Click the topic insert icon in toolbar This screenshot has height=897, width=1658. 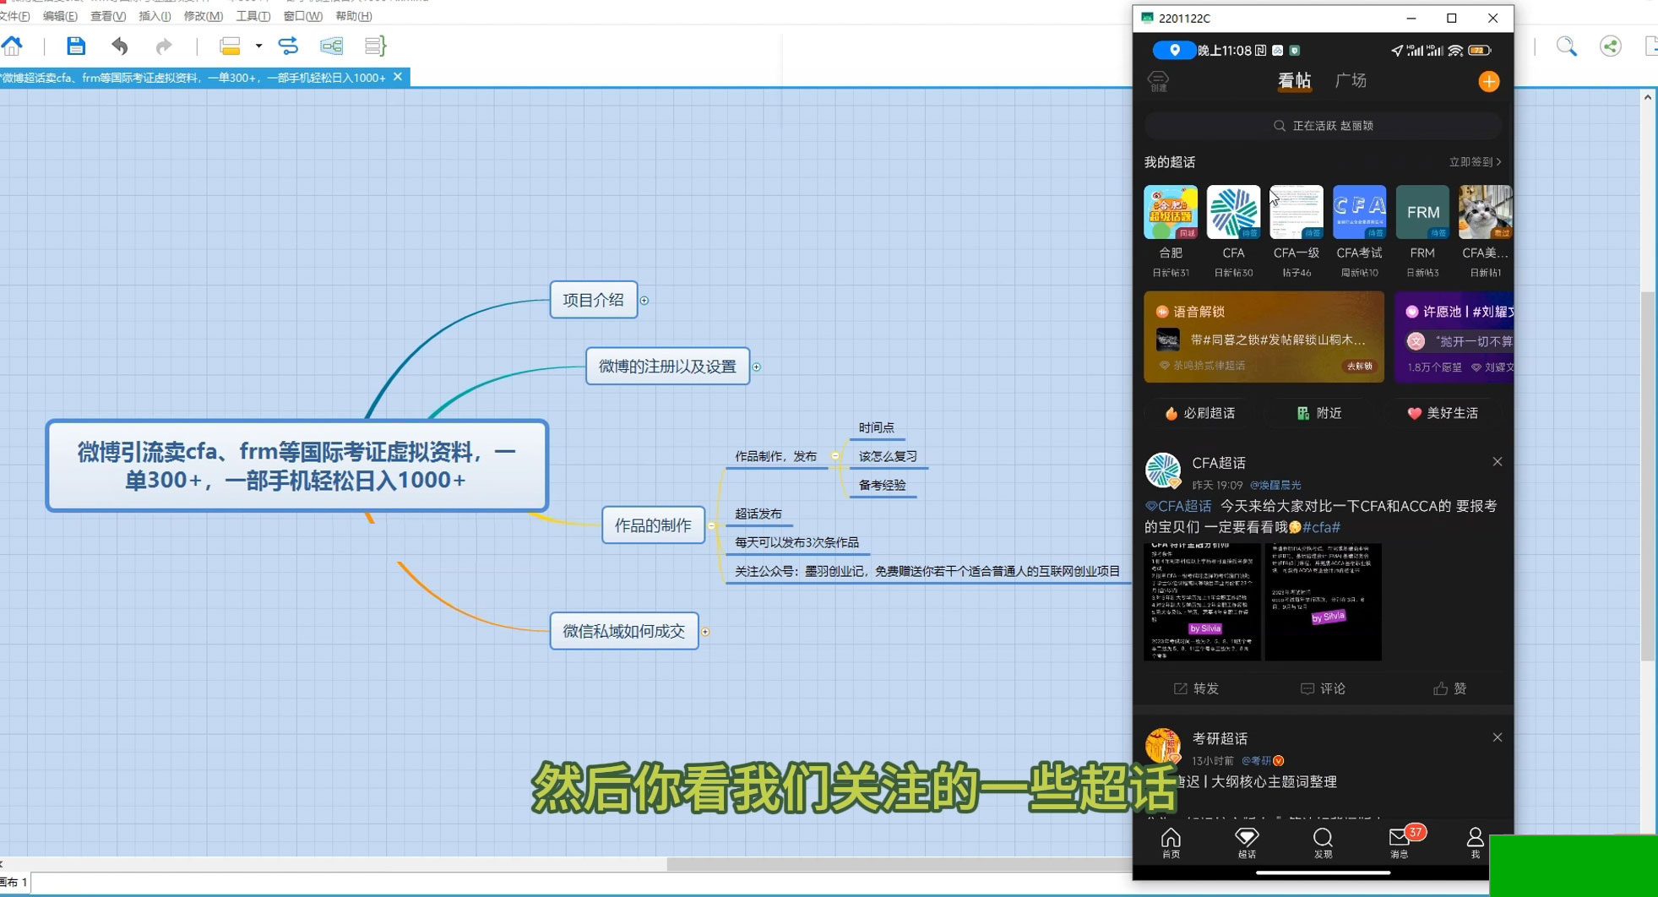click(230, 46)
